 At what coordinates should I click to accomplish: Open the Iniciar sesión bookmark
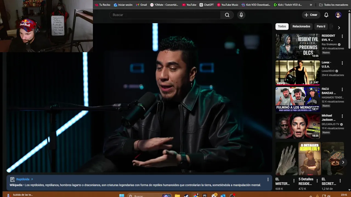[123, 5]
